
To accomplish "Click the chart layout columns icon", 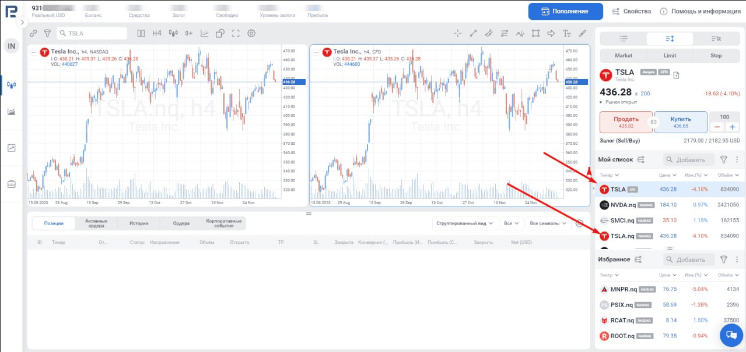I will coord(141,33).
